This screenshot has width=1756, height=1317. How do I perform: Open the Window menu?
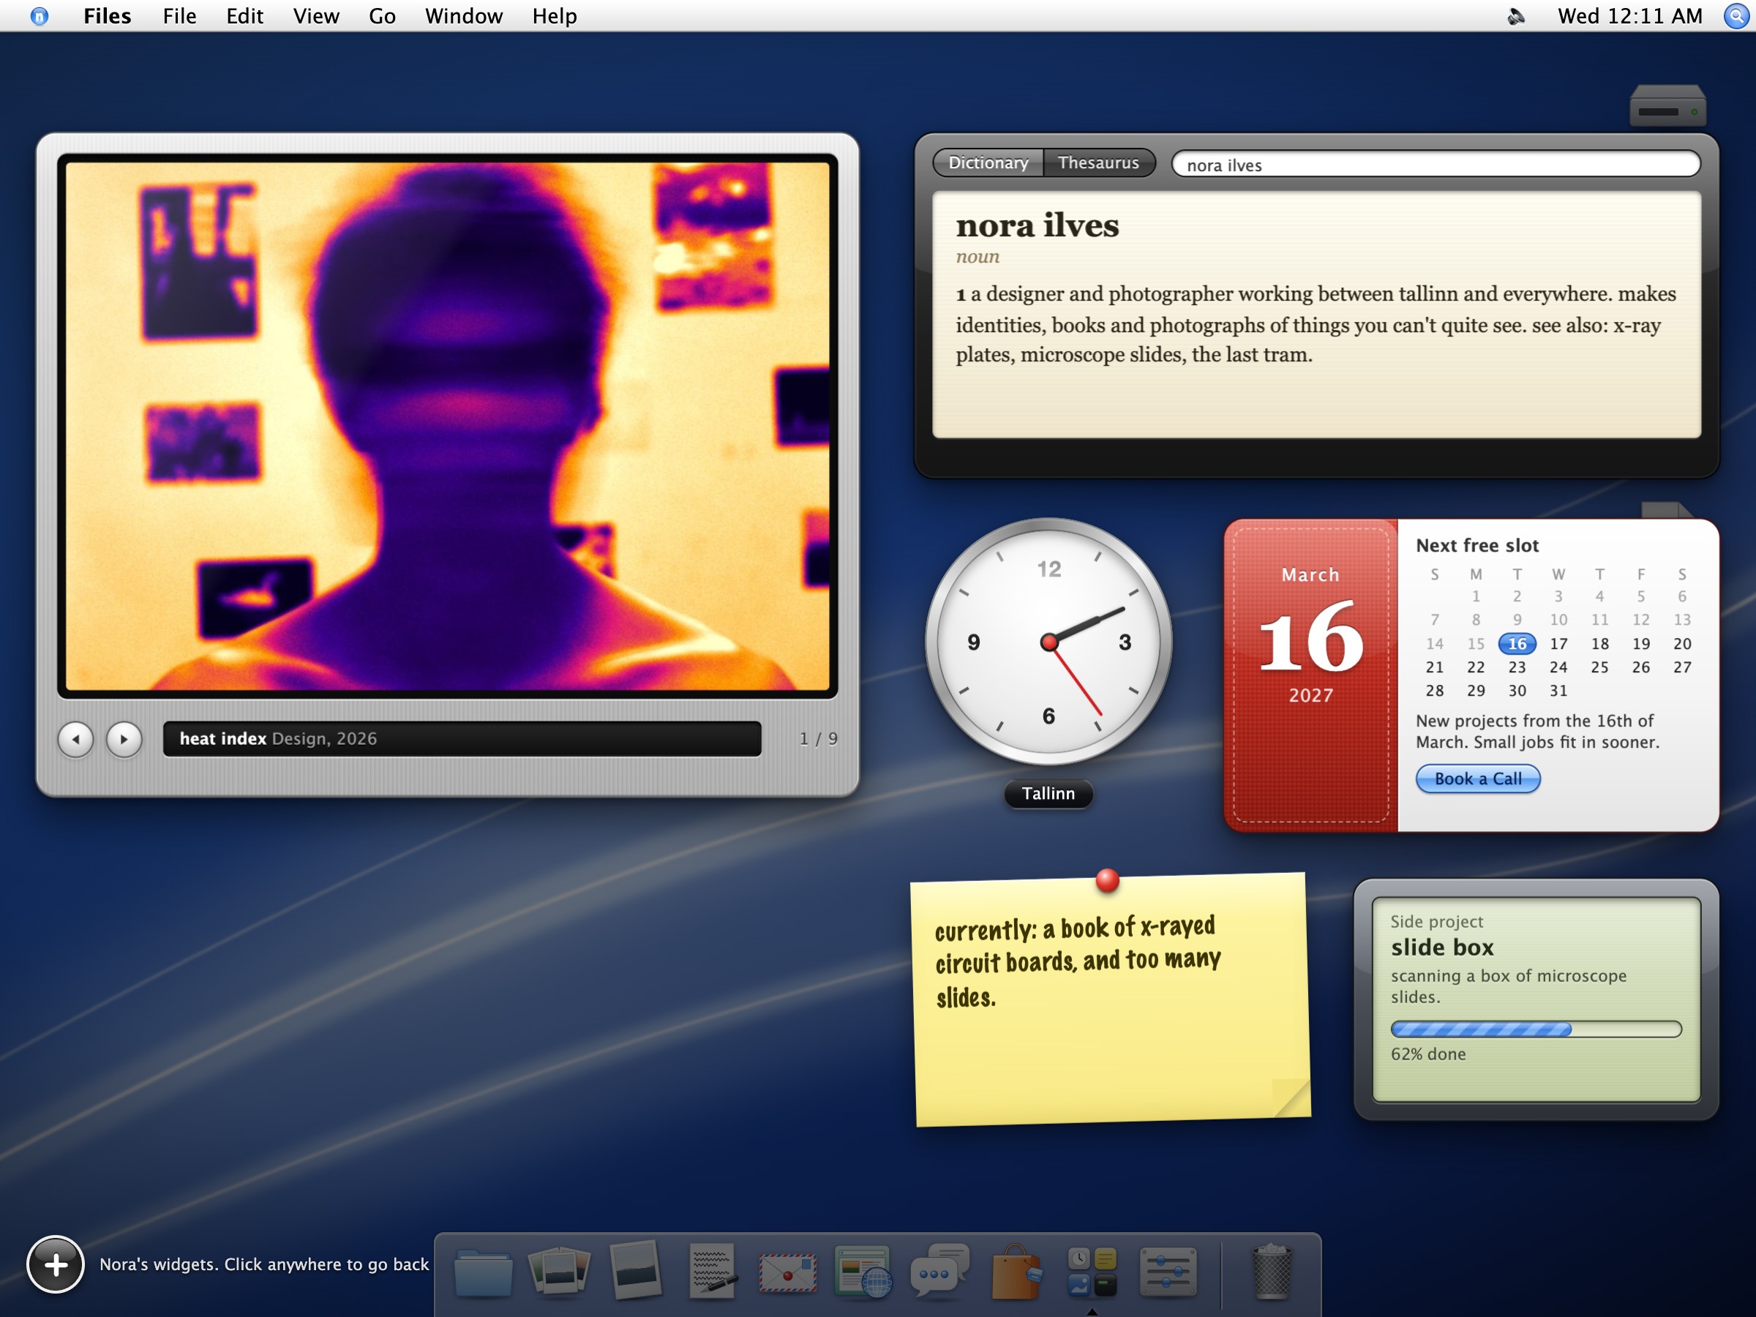464,16
